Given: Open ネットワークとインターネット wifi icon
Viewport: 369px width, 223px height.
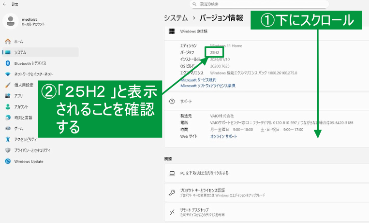Looking at the screenshot, I should (8, 74).
